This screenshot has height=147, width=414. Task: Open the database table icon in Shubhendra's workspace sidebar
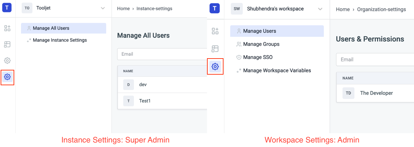(215, 49)
